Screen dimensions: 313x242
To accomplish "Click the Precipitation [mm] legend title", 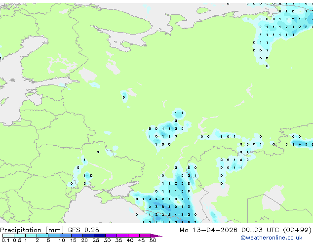I will (x=31, y=230).
